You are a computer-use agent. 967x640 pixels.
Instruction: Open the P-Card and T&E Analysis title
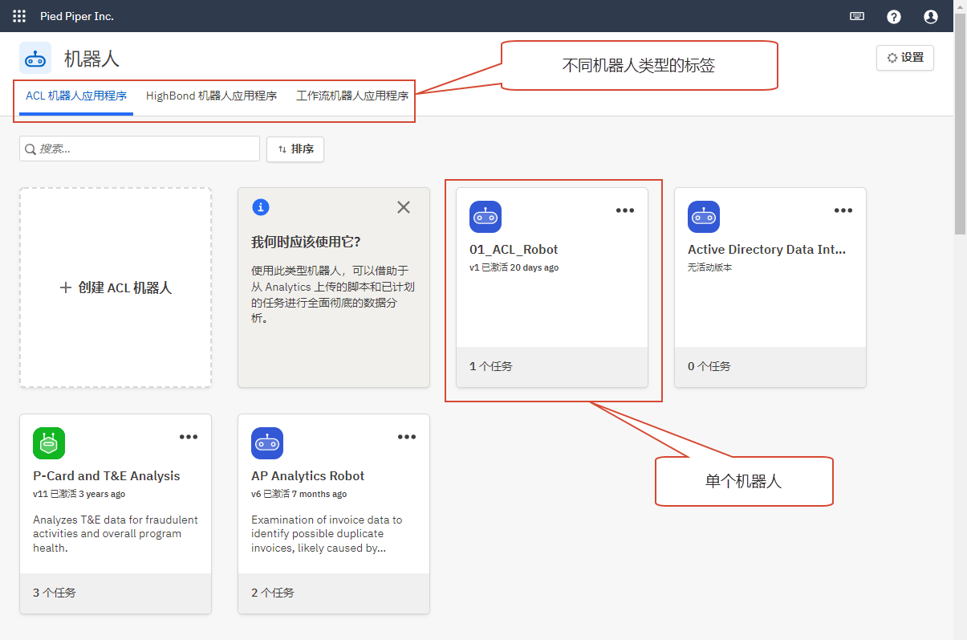(107, 476)
